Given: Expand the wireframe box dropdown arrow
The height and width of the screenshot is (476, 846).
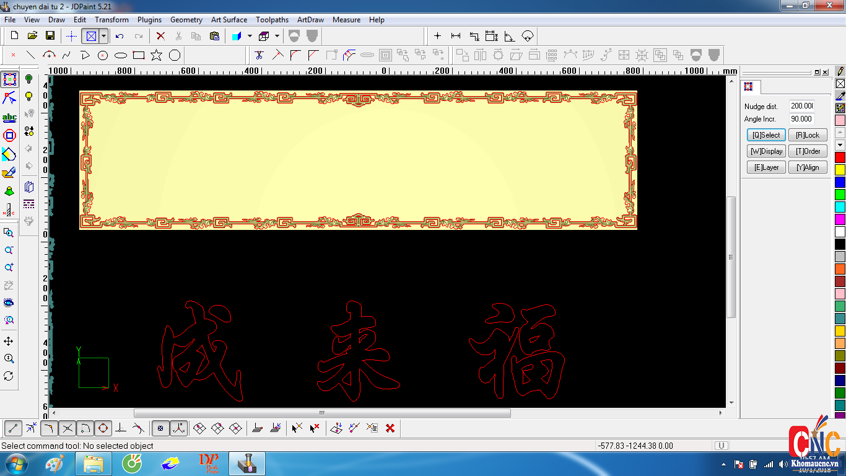Looking at the screenshot, I should pos(277,36).
